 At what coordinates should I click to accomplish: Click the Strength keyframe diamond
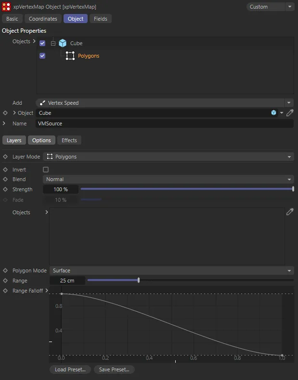tap(5, 189)
